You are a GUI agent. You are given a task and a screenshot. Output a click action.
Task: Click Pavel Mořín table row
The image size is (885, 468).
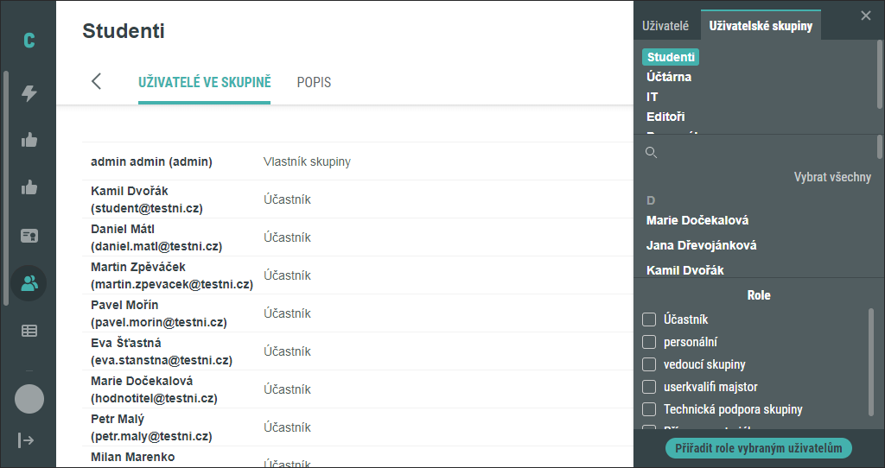(x=358, y=313)
